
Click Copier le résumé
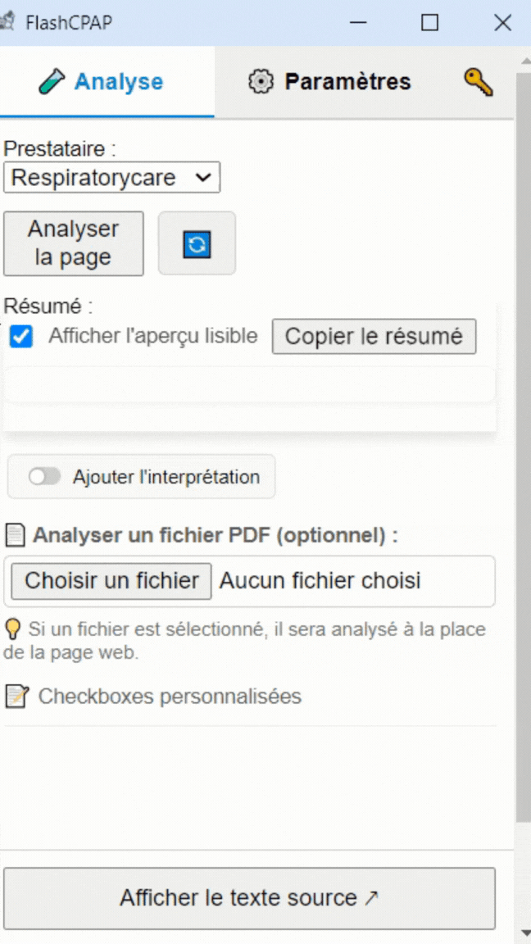click(x=374, y=336)
